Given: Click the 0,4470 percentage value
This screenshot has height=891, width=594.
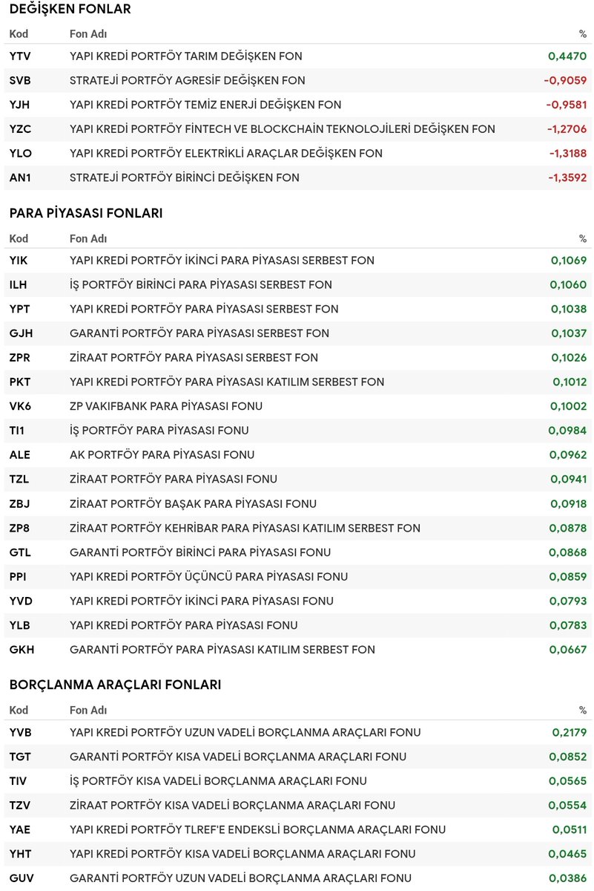Looking at the screenshot, I should click(567, 56).
